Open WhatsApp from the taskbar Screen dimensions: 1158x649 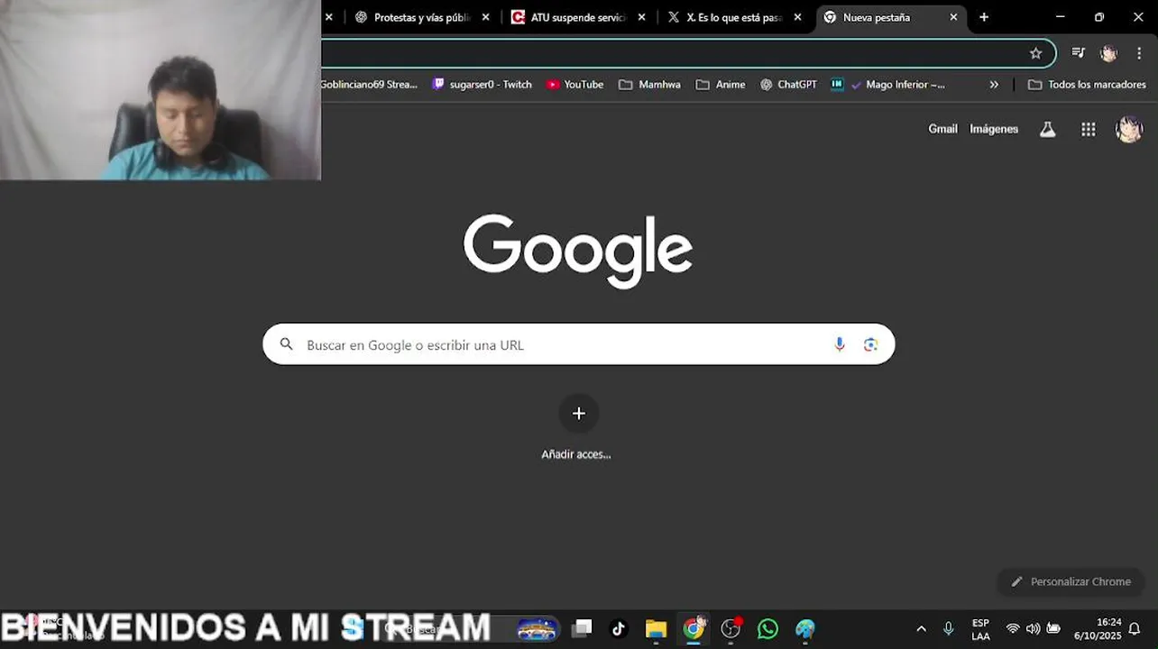767,628
